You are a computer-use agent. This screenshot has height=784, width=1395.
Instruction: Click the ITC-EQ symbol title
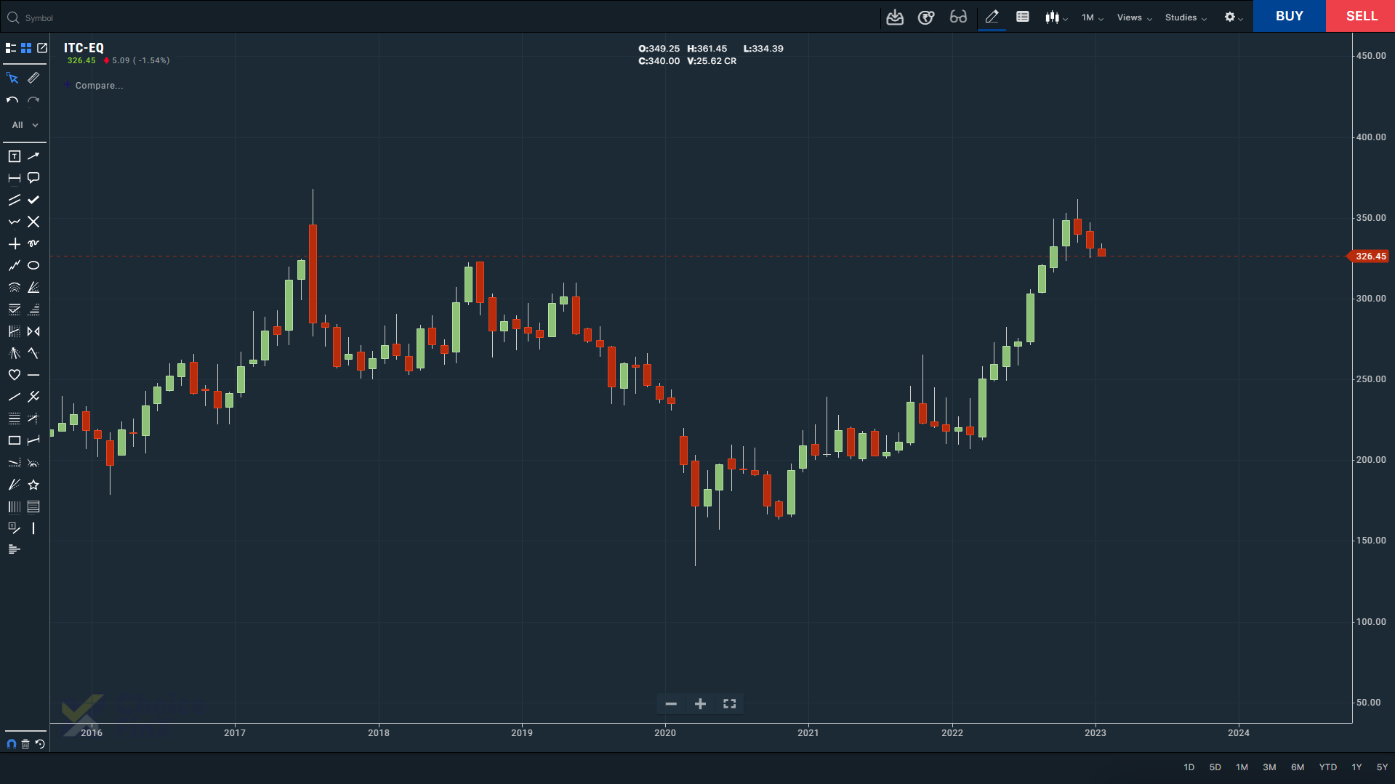pos(84,48)
